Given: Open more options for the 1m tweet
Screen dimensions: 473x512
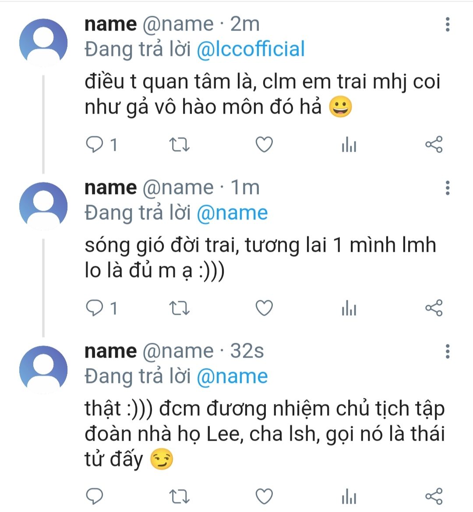Looking at the screenshot, I should point(448,188).
